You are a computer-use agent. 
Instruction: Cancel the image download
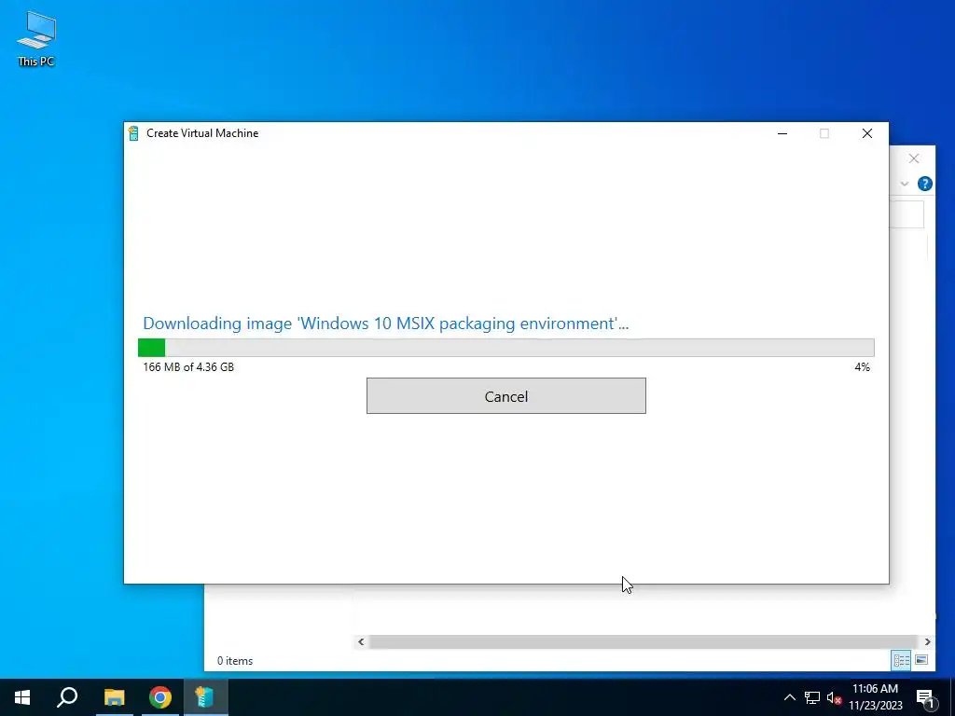(x=506, y=395)
